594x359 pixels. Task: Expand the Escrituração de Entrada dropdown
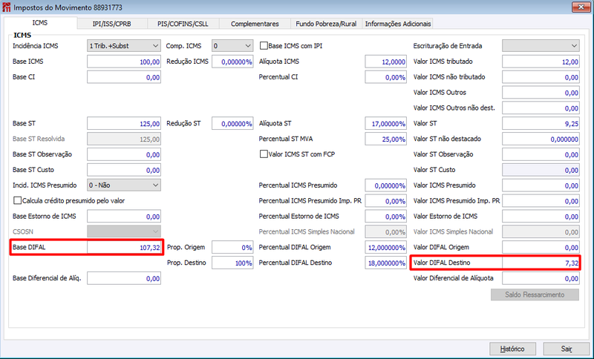coord(541,46)
